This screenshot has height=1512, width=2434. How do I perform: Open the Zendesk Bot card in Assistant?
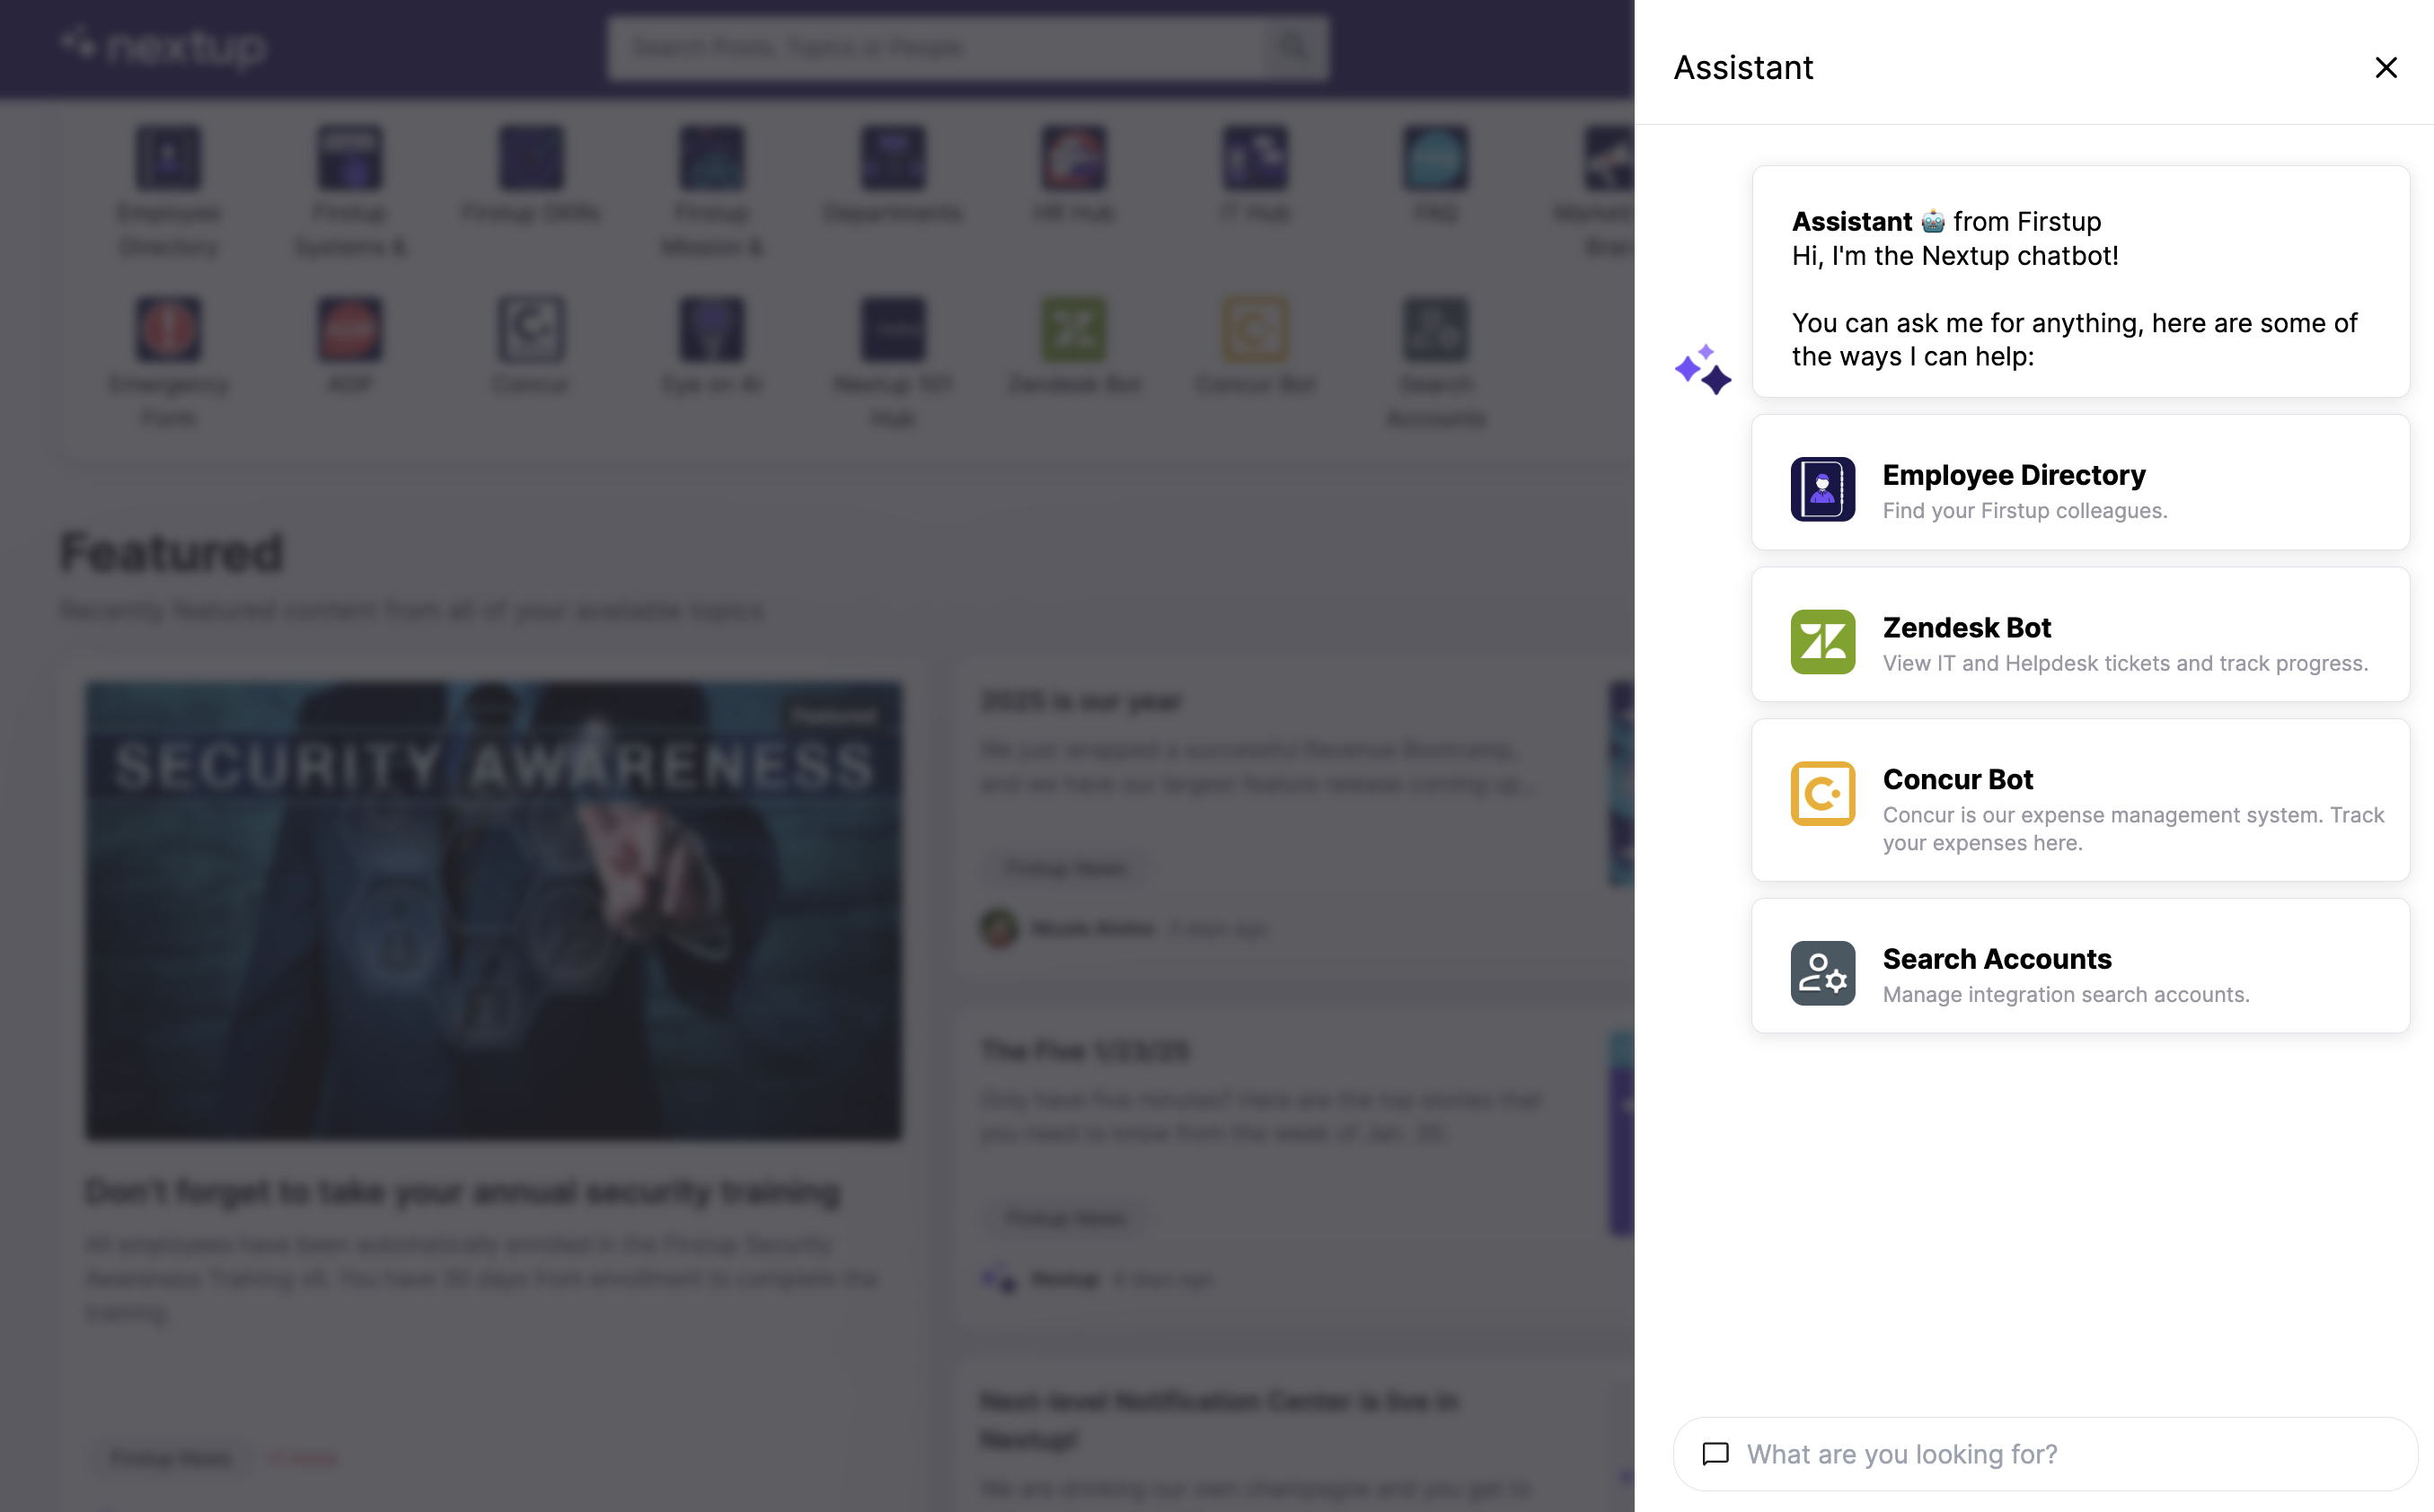(2080, 634)
